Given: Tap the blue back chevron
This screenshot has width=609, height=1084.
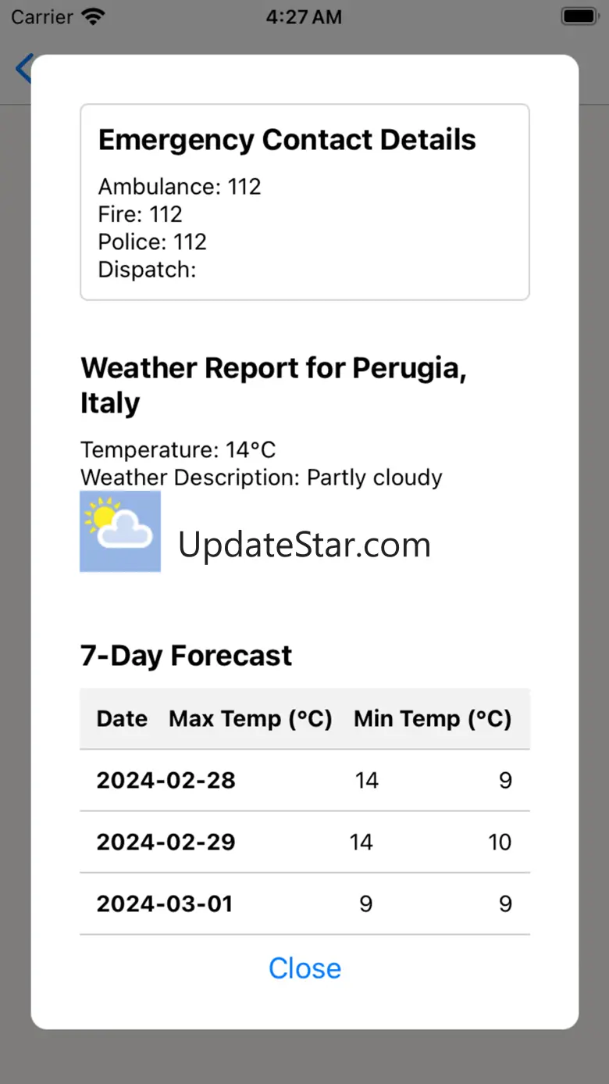Looking at the screenshot, I should [x=23, y=69].
